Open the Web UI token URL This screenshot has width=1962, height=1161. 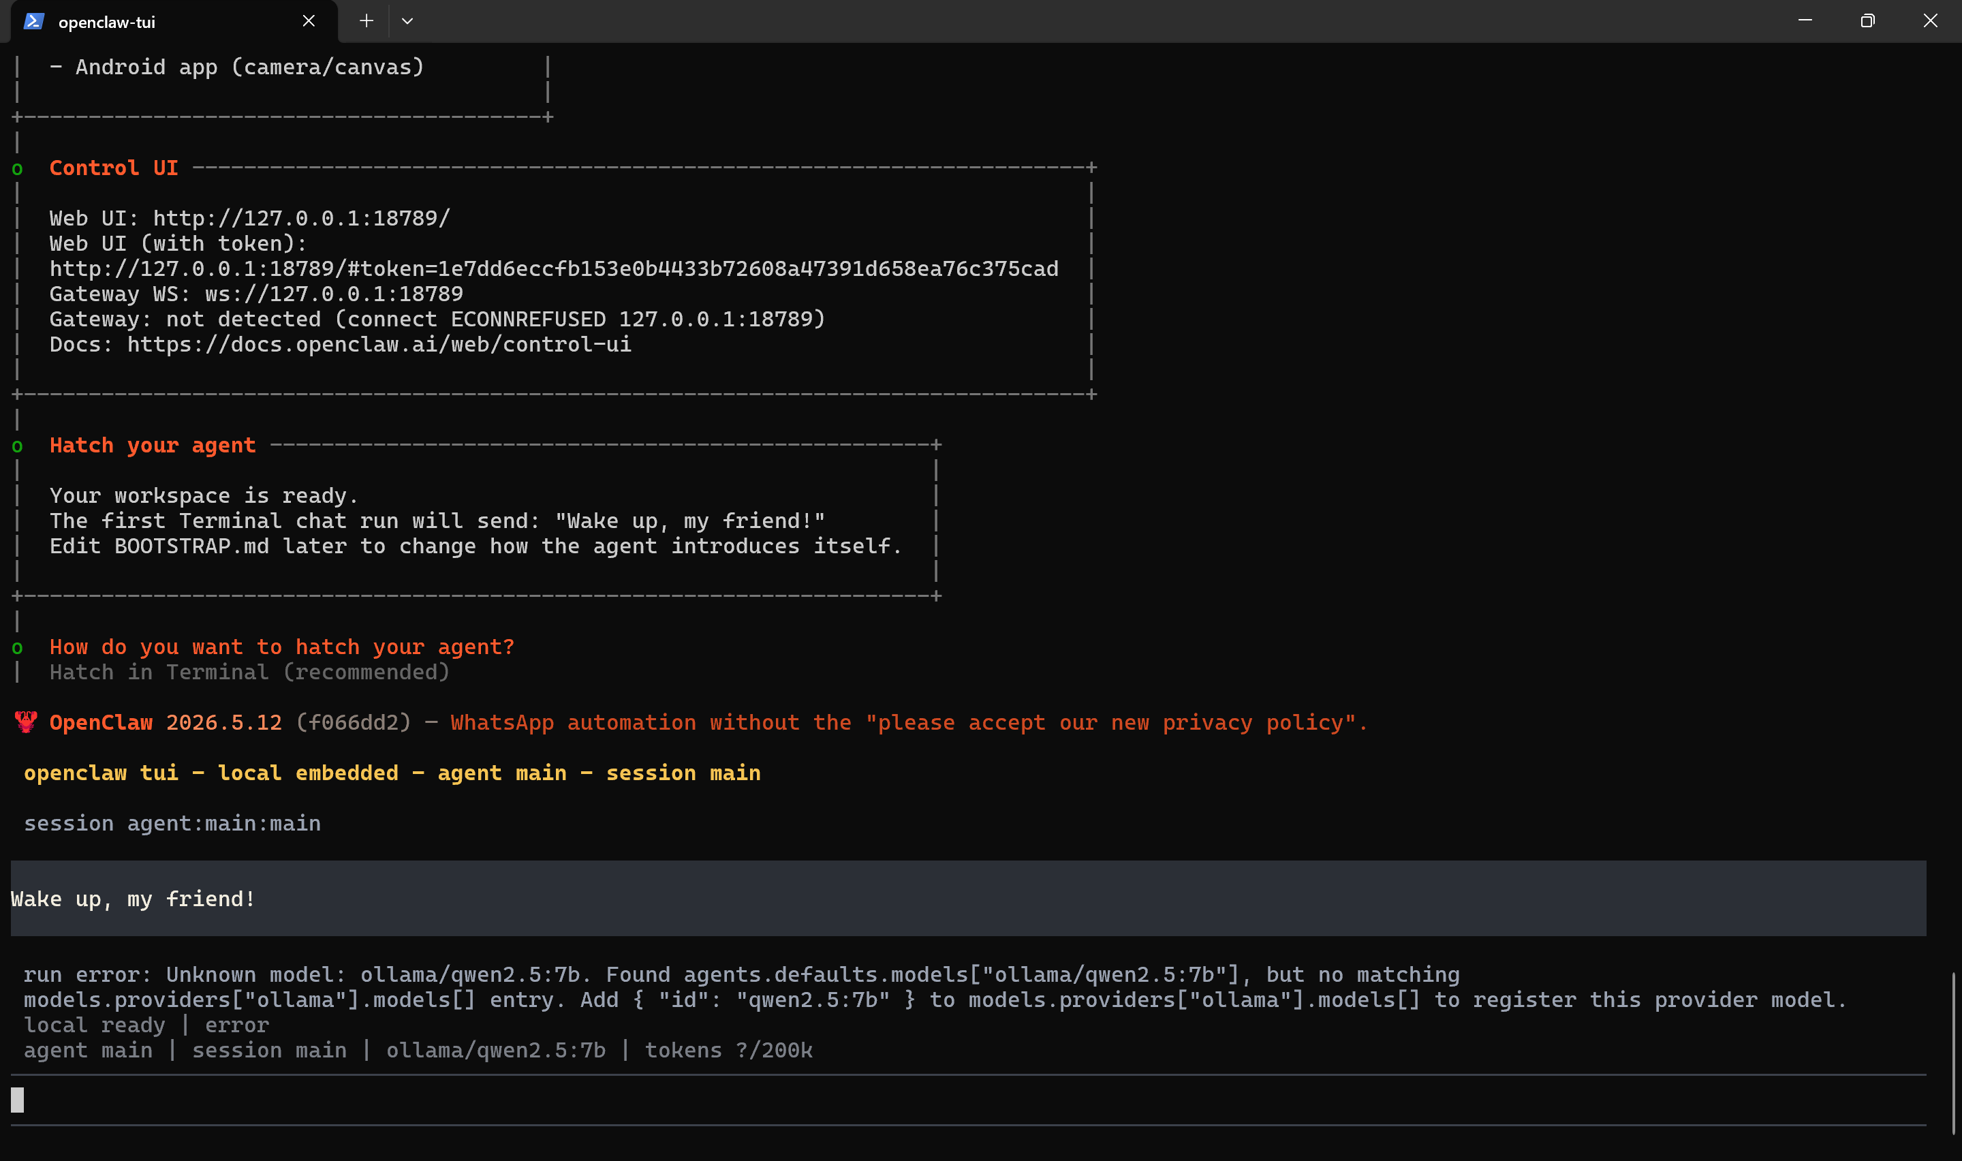pyautogui.click(x=554, y=269)
